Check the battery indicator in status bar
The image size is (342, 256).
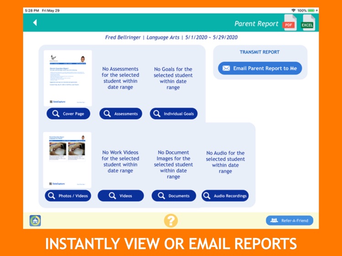pos(312,10)
